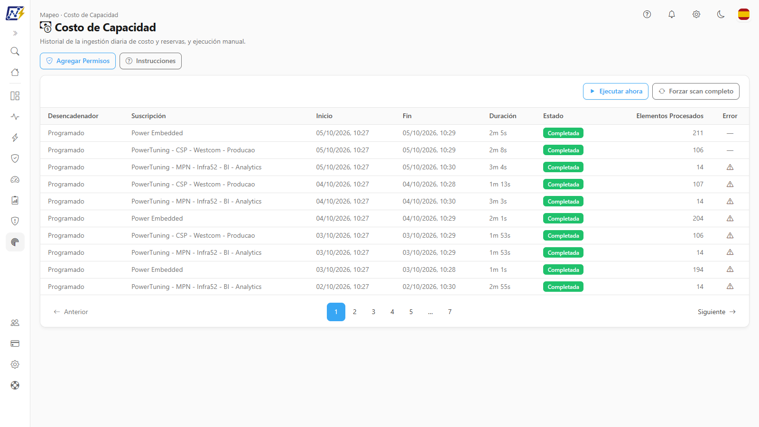Image resolution: width=759 pixels, height=427 pixels.
Task: Go to page 3 of the pagination
Action: [x=373, y=312]
